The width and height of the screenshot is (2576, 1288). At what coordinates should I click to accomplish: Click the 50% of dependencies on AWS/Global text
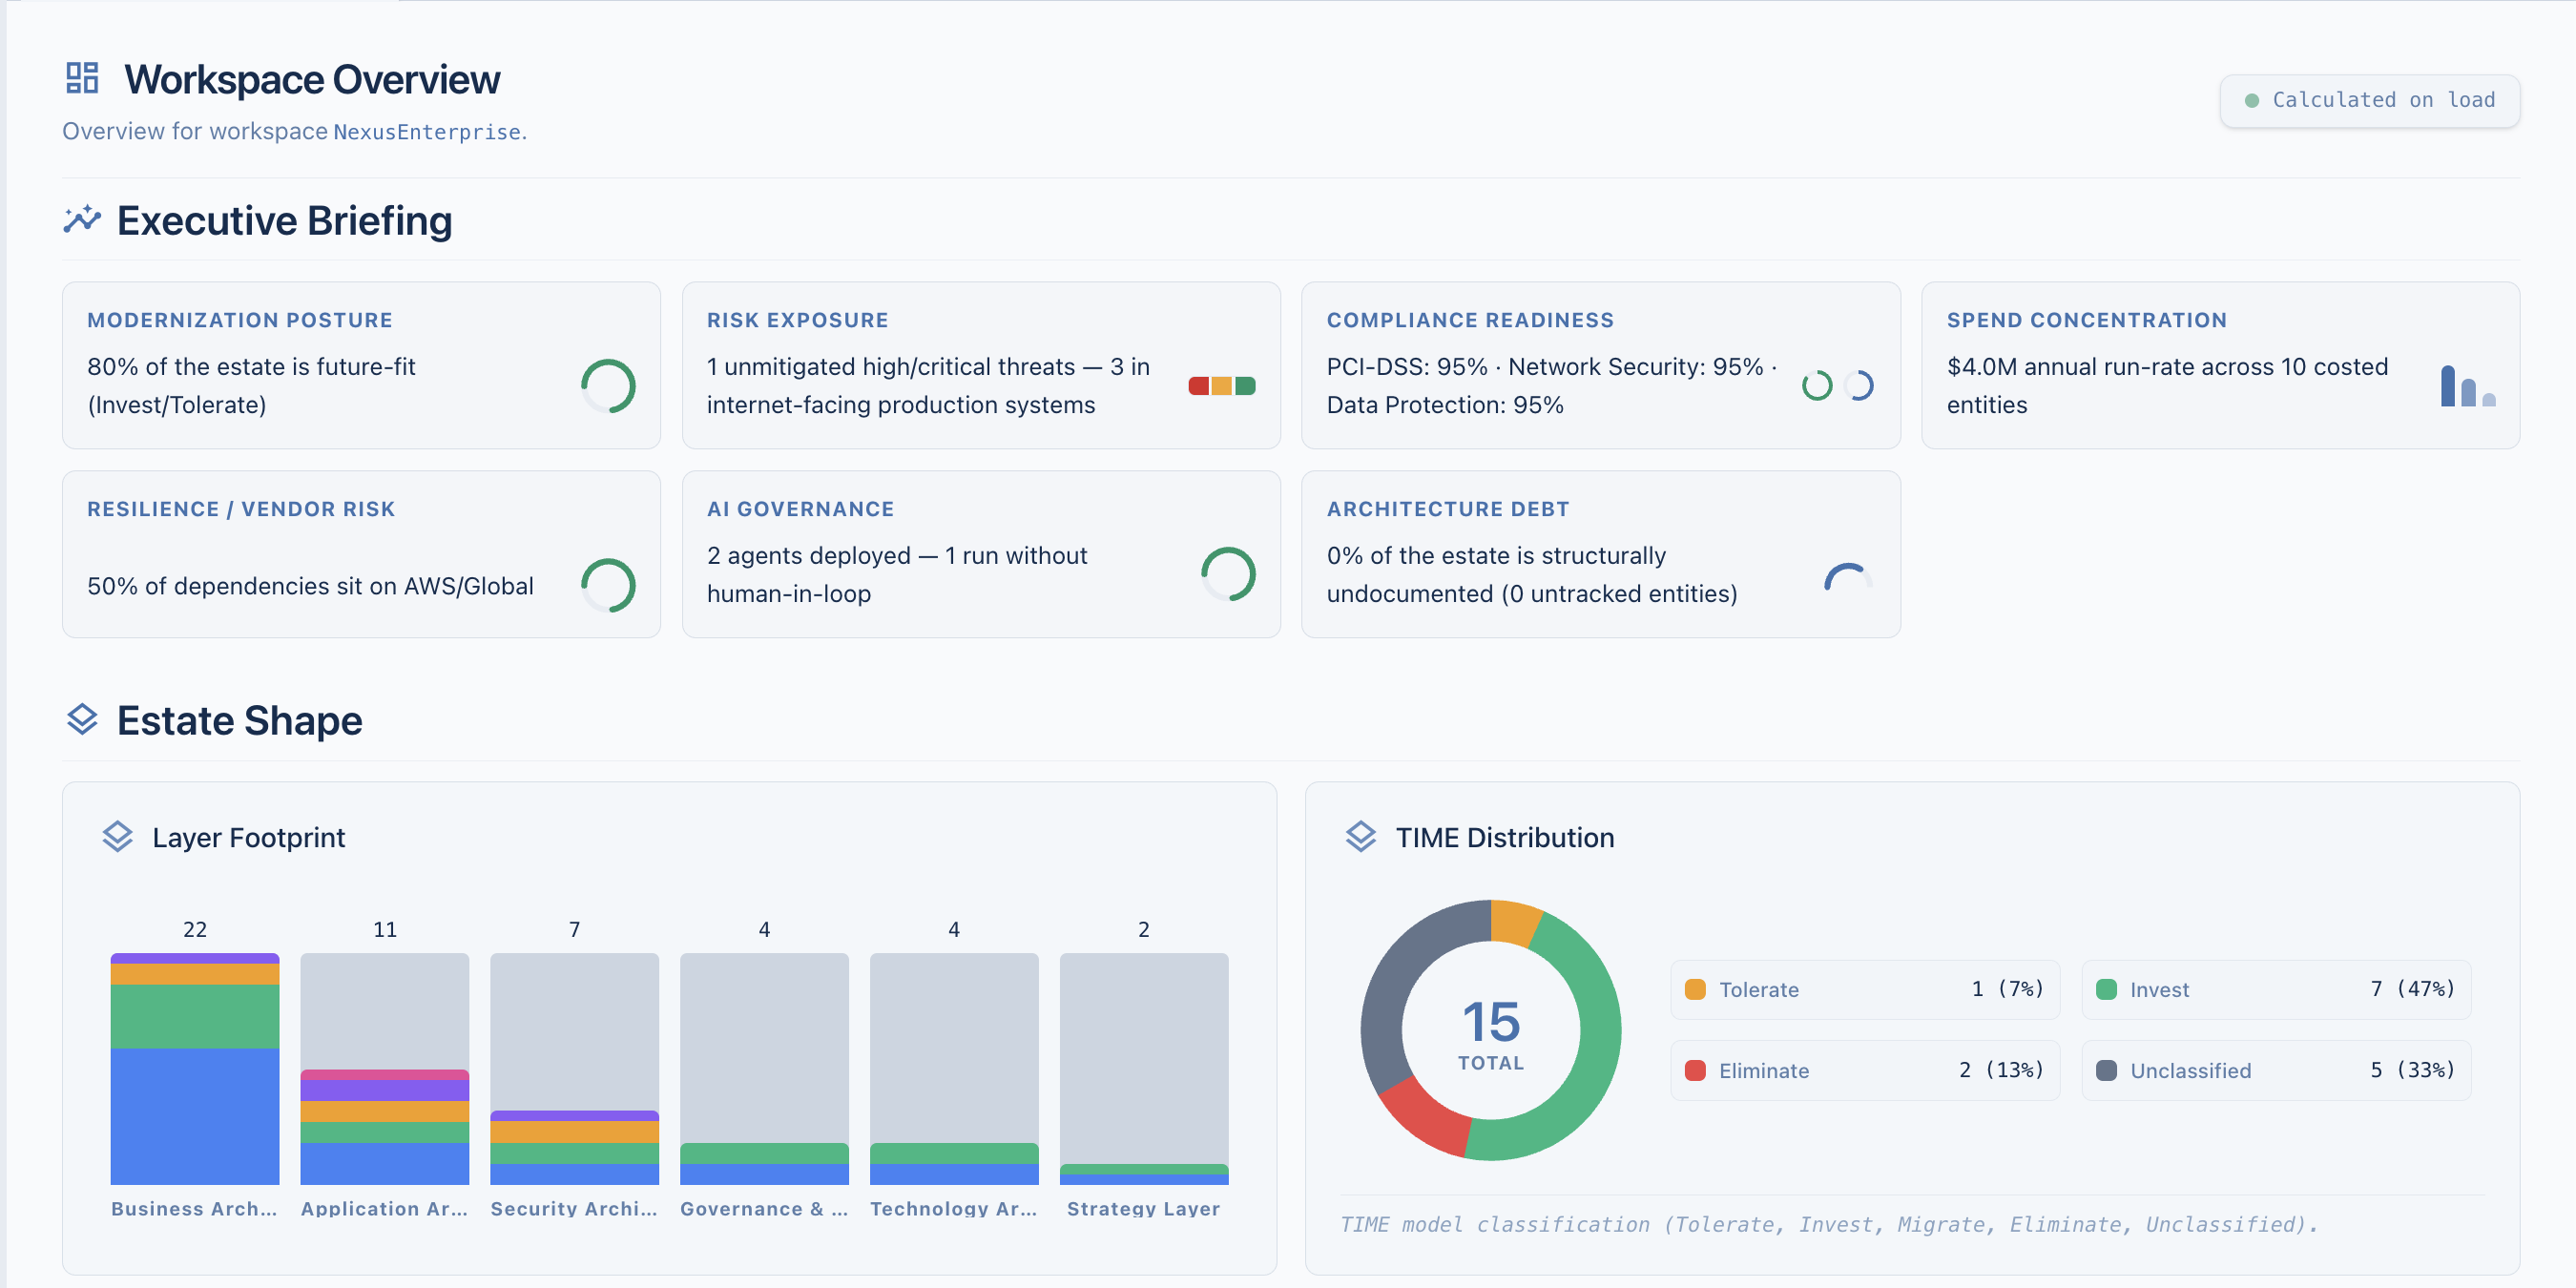point(310,586)
